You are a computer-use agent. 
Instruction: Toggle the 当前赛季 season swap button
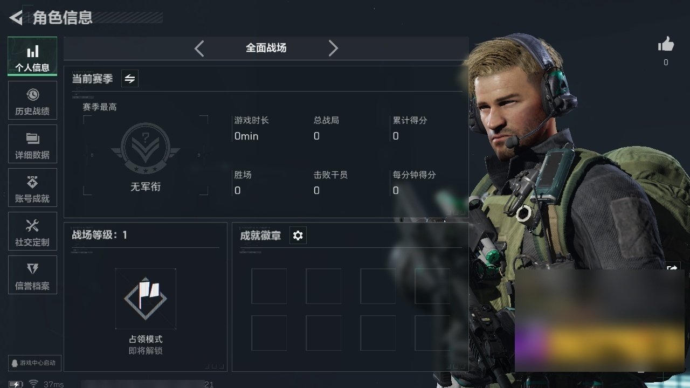[x=130, y=79]
